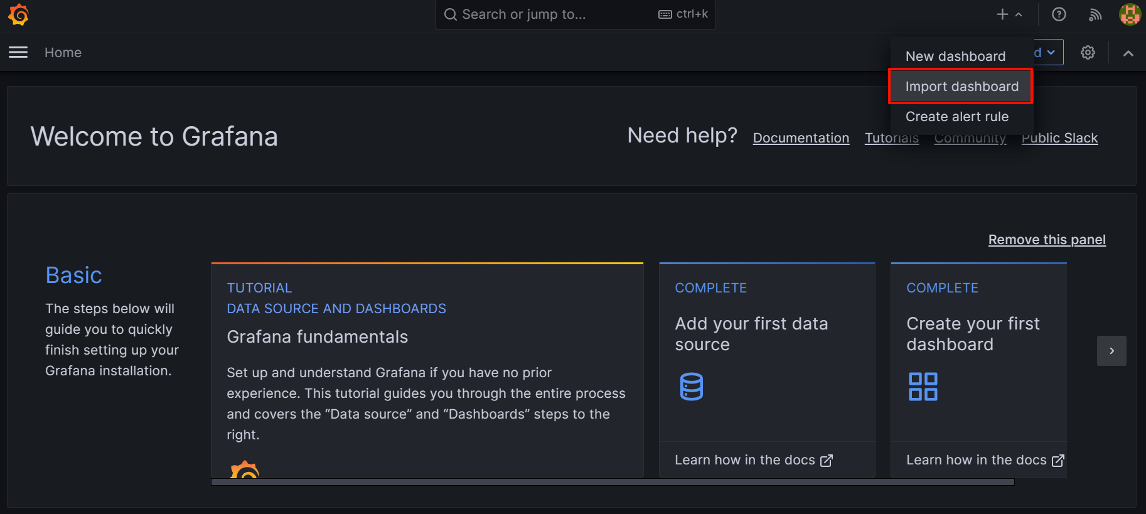Open the Public Slack link

1059,138
